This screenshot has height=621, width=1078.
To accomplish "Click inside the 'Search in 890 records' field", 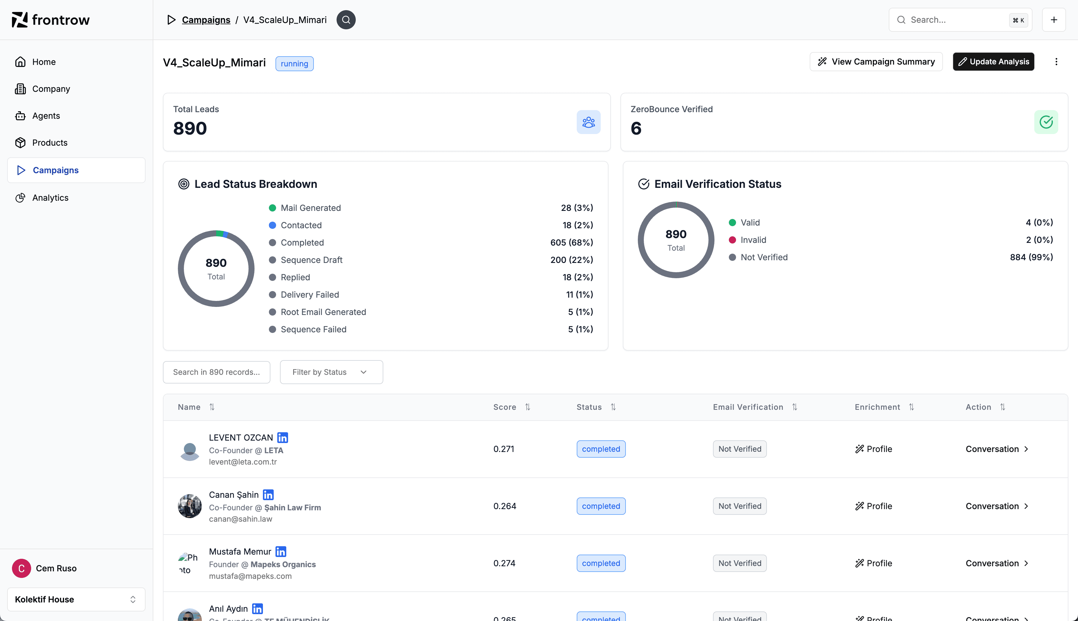I will click(x=216, y=372).
